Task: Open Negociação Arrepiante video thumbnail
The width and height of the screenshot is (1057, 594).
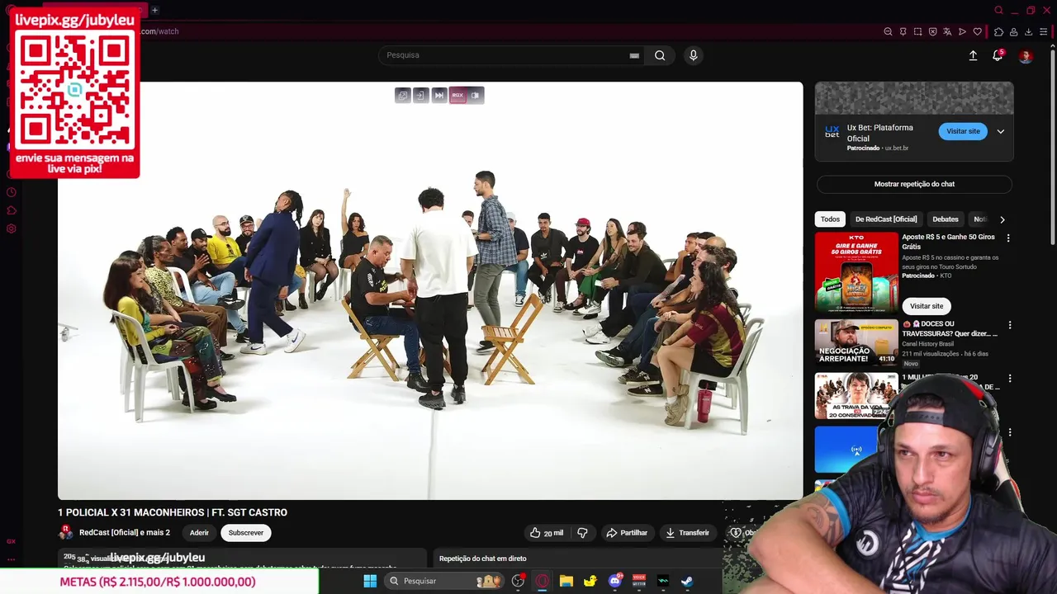Action: pyautogui.click(x=856, y=342)
